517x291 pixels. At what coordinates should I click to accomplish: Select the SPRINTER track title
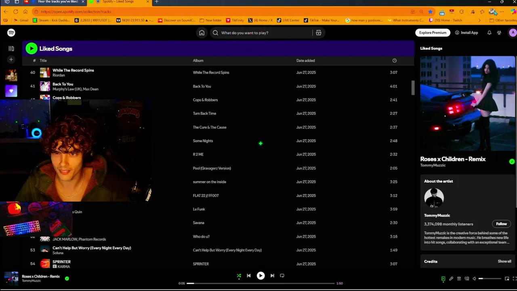[x=61, y=262]
